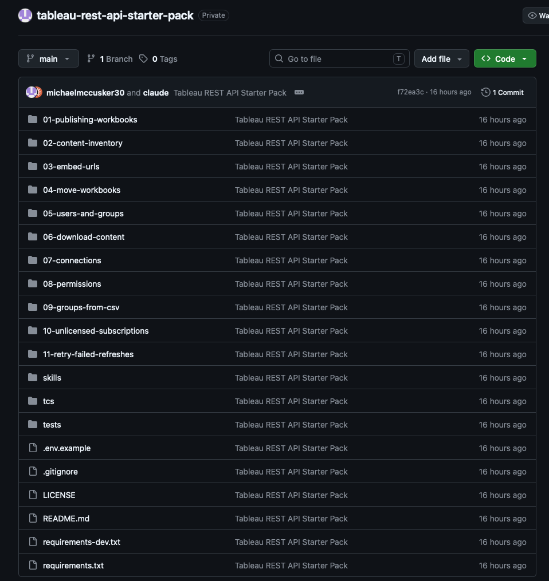Open the 07-connections folder name
The height and width of the screenshot is (581, 549).
point(72,260)
